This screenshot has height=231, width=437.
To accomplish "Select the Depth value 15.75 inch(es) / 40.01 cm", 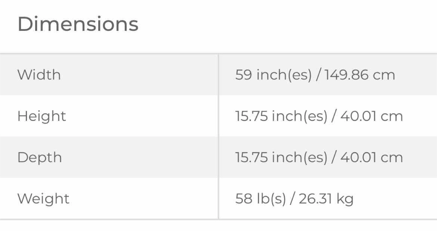I will coord(319,158).
